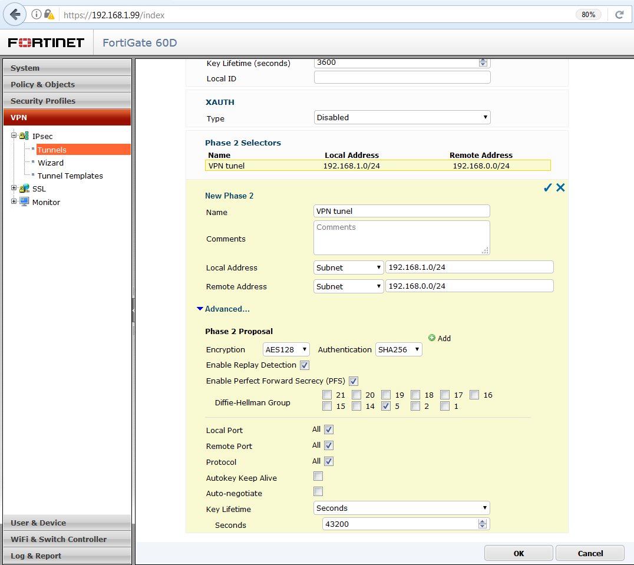This screenshot has height=565, width=634.
Task: Toggle Enable Replay Detection checkbox
Action: pyautogui.click(x=305, y=365)
